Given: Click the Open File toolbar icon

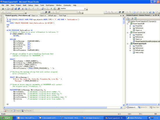Looking at the screenshot, I should [x=12, y=9].
